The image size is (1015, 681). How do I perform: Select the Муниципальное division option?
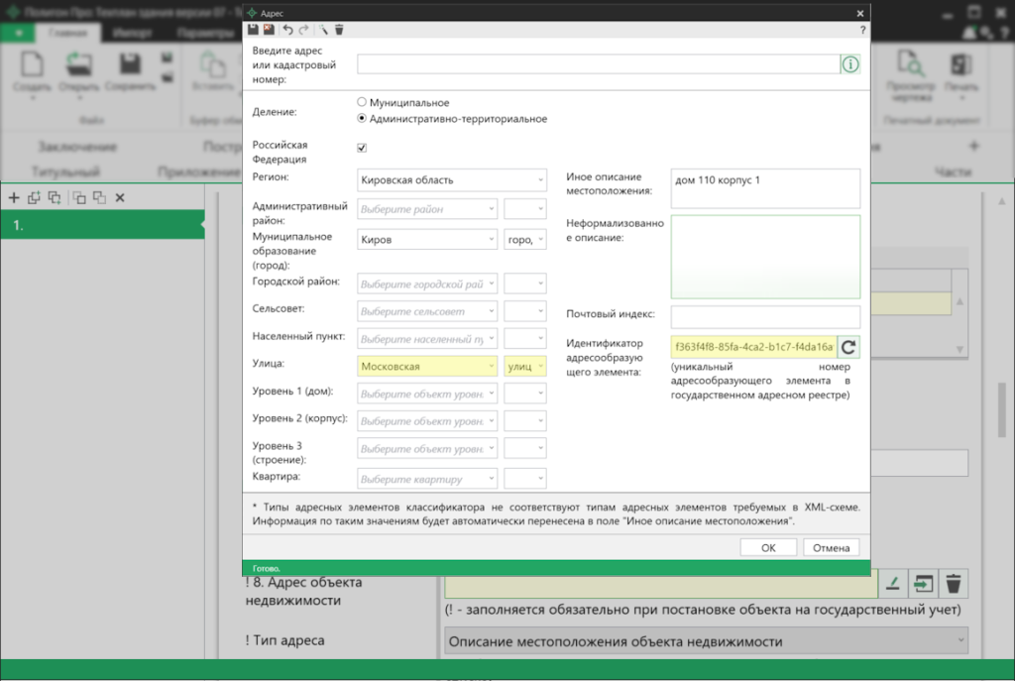click(x=362, y=102)
